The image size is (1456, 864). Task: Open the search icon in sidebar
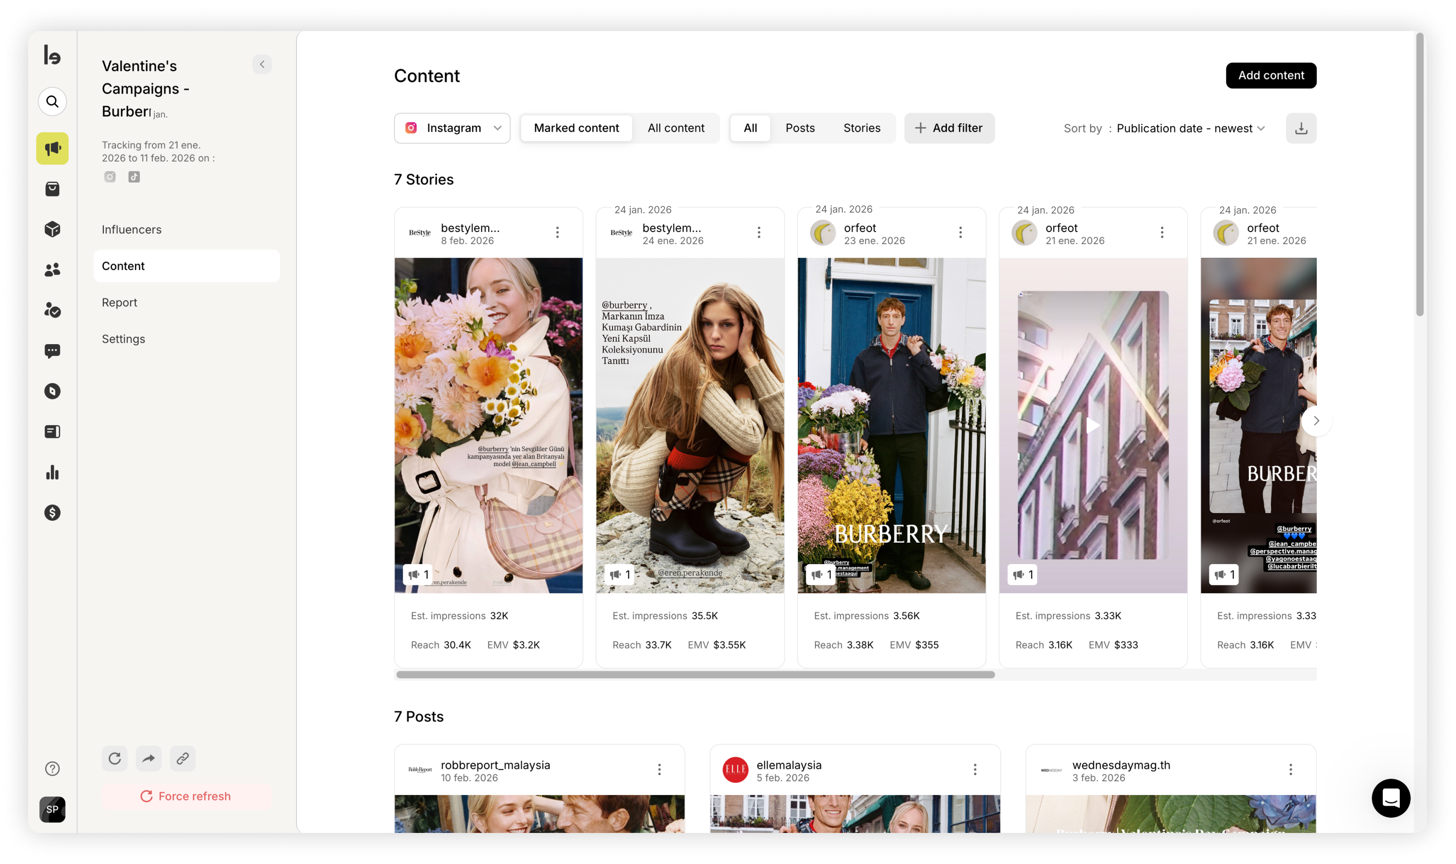(x=52, y=102)
